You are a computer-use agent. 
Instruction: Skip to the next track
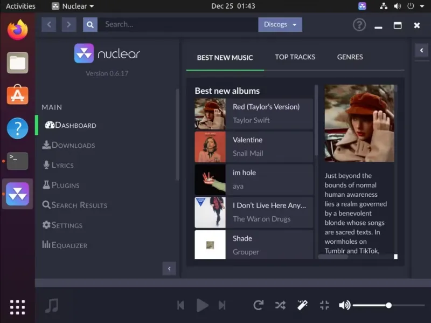pyautogui.click(x=222, y=305)
